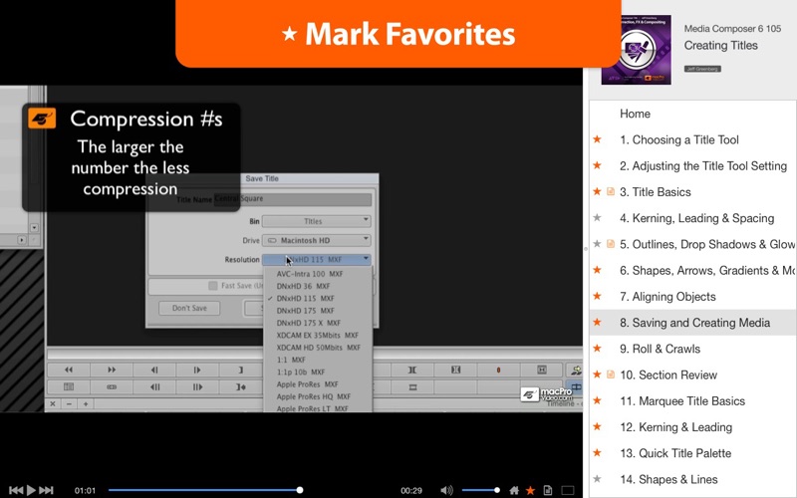The width and height of the screenshot is (797, 498).
Task: Click the Mark Favorites orange banner
Action: [398, 34]
